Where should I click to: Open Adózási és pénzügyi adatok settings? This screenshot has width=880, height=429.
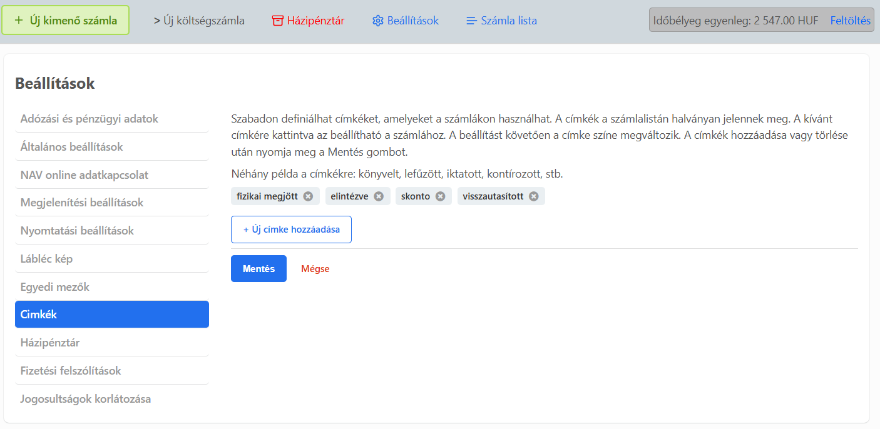tap(89, 119)
